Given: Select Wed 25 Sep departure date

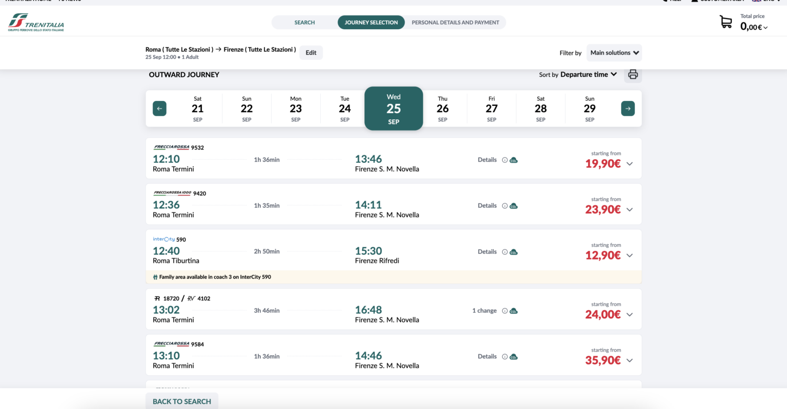Looking at the screenshot, I should click(x=393, y=108).
